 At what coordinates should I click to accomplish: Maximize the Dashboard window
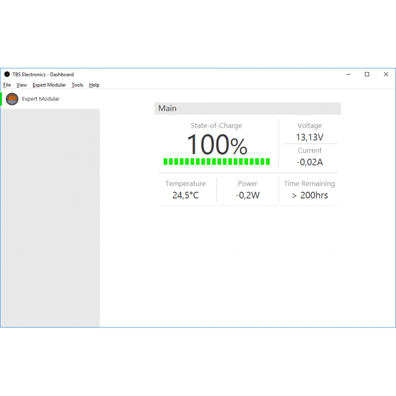point(367,74)
